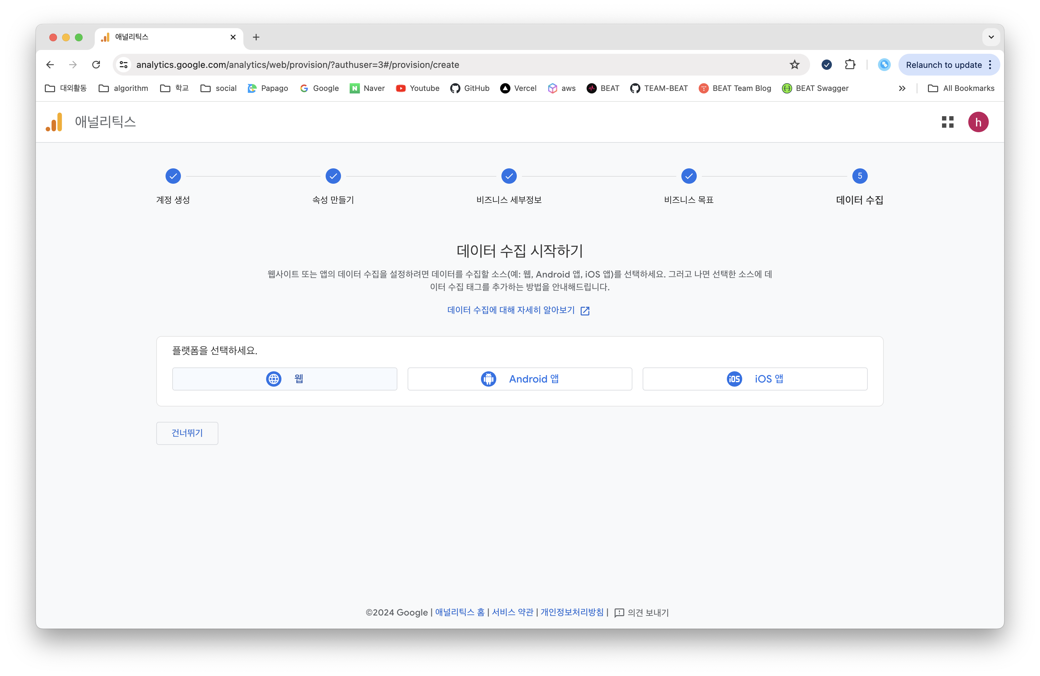Expand the tab search dropdown arrow
The width and height of the screenshot is (1040, 676).
point(991,37)
